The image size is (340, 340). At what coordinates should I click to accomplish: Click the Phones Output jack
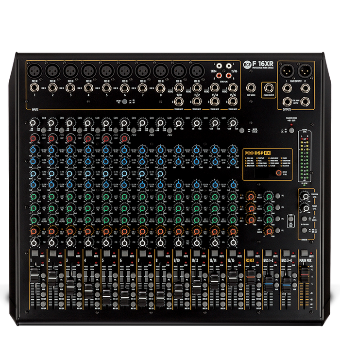pyautogui.click(x=269, y=88)
